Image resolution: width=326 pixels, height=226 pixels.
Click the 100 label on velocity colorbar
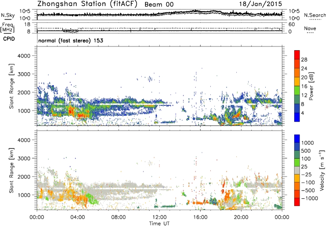pyautogui.click(x=306, y=159)
